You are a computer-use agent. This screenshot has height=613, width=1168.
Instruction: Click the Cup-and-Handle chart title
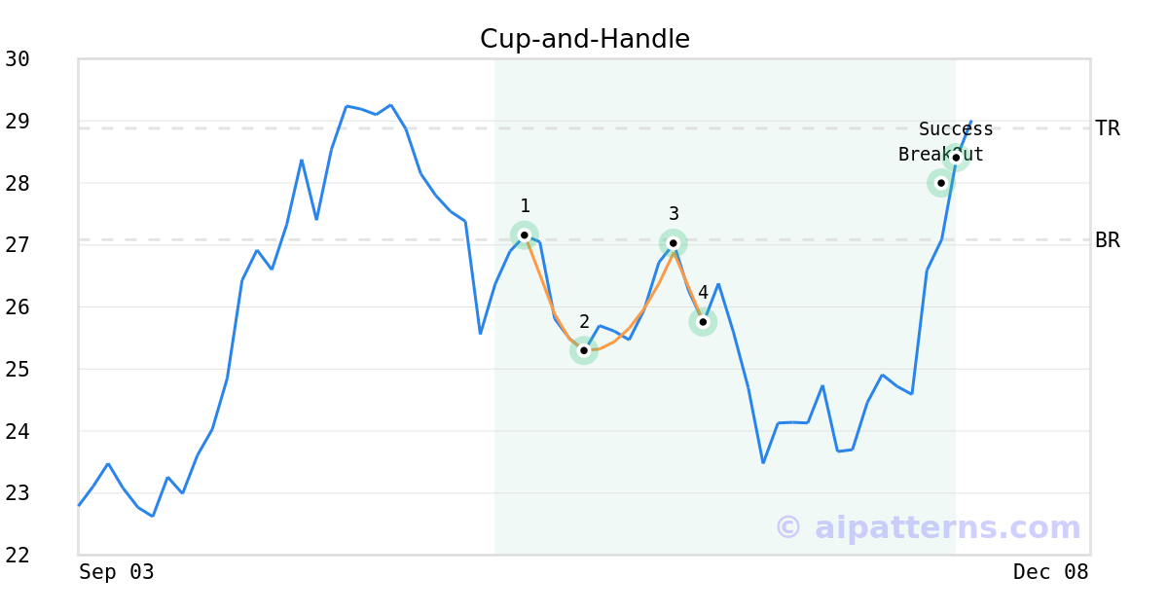click(x=584, y=39)
